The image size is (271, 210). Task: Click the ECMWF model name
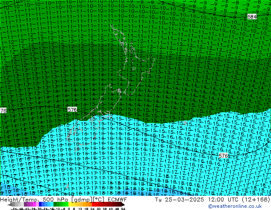coord(118,200)
